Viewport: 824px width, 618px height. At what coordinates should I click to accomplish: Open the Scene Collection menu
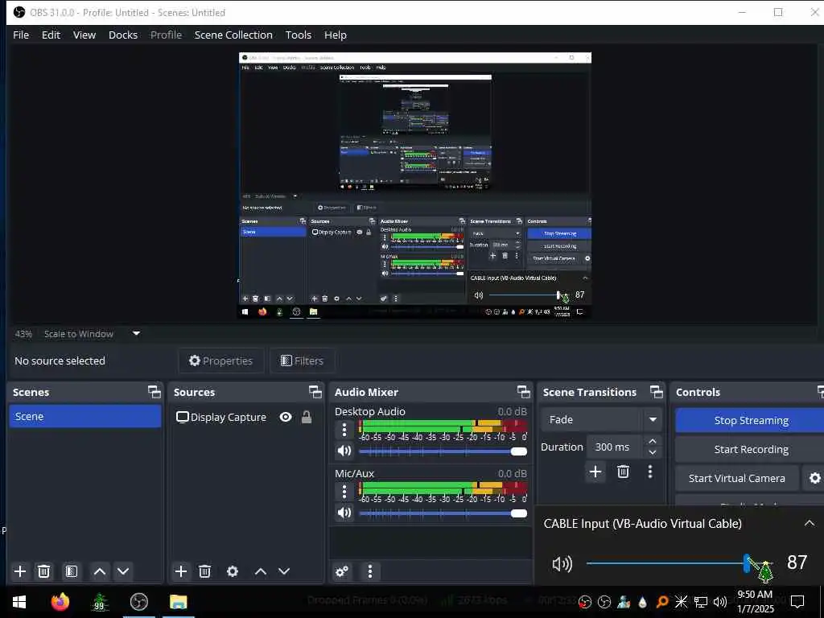click(x=233, y=35)
